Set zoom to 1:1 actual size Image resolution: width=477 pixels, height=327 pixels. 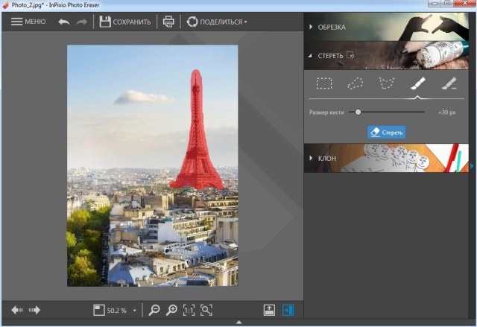click(x=189, y=310)
